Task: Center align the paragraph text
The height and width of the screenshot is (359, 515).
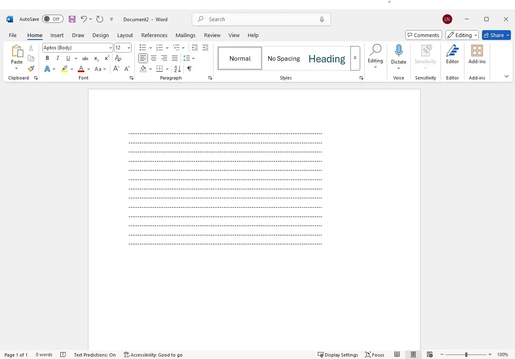Action: (154, 58)
